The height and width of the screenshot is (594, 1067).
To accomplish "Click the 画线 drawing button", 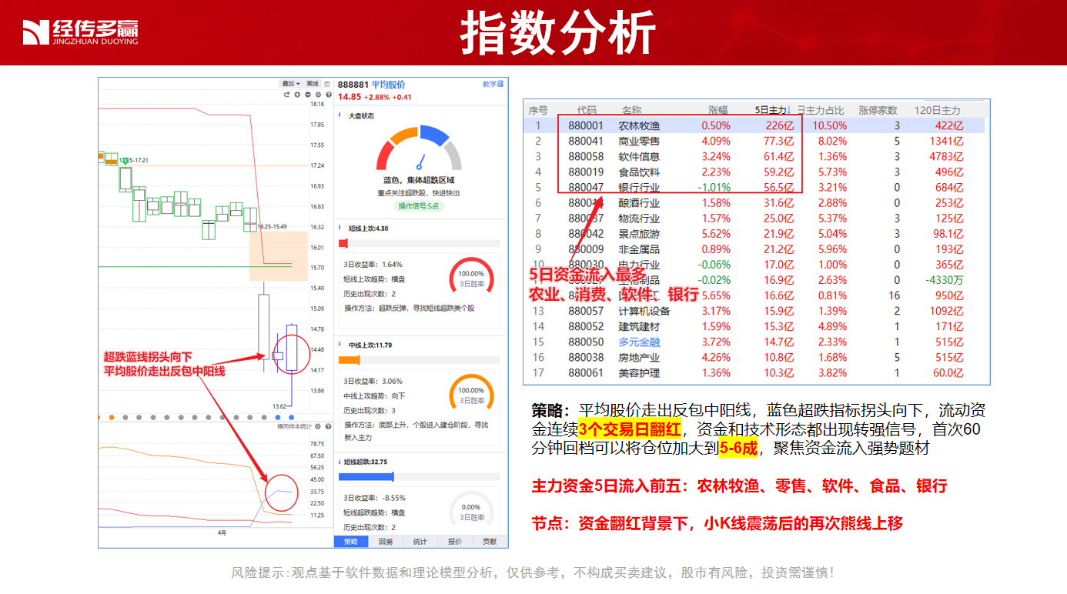I will tap(313, 84).
